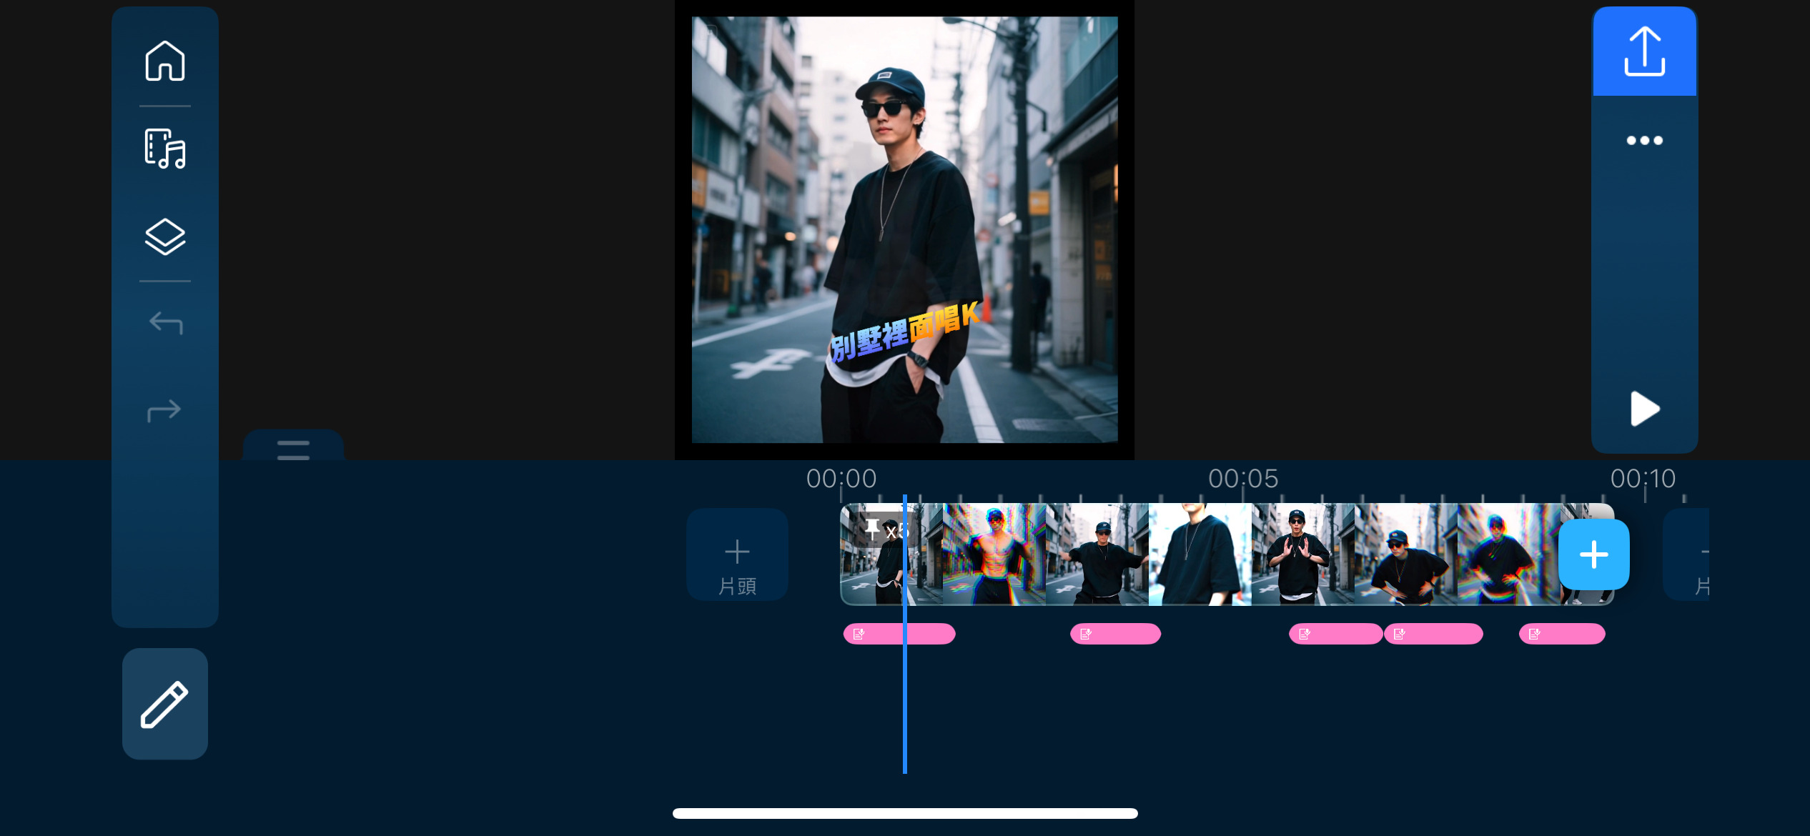
Task: Open the media and music library
Action: click(165, 149)
